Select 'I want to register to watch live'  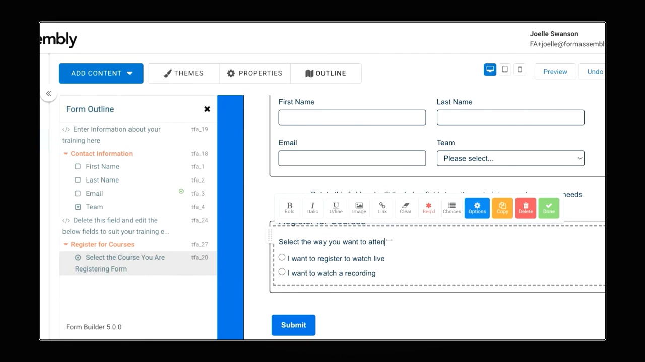click(282, 257)
